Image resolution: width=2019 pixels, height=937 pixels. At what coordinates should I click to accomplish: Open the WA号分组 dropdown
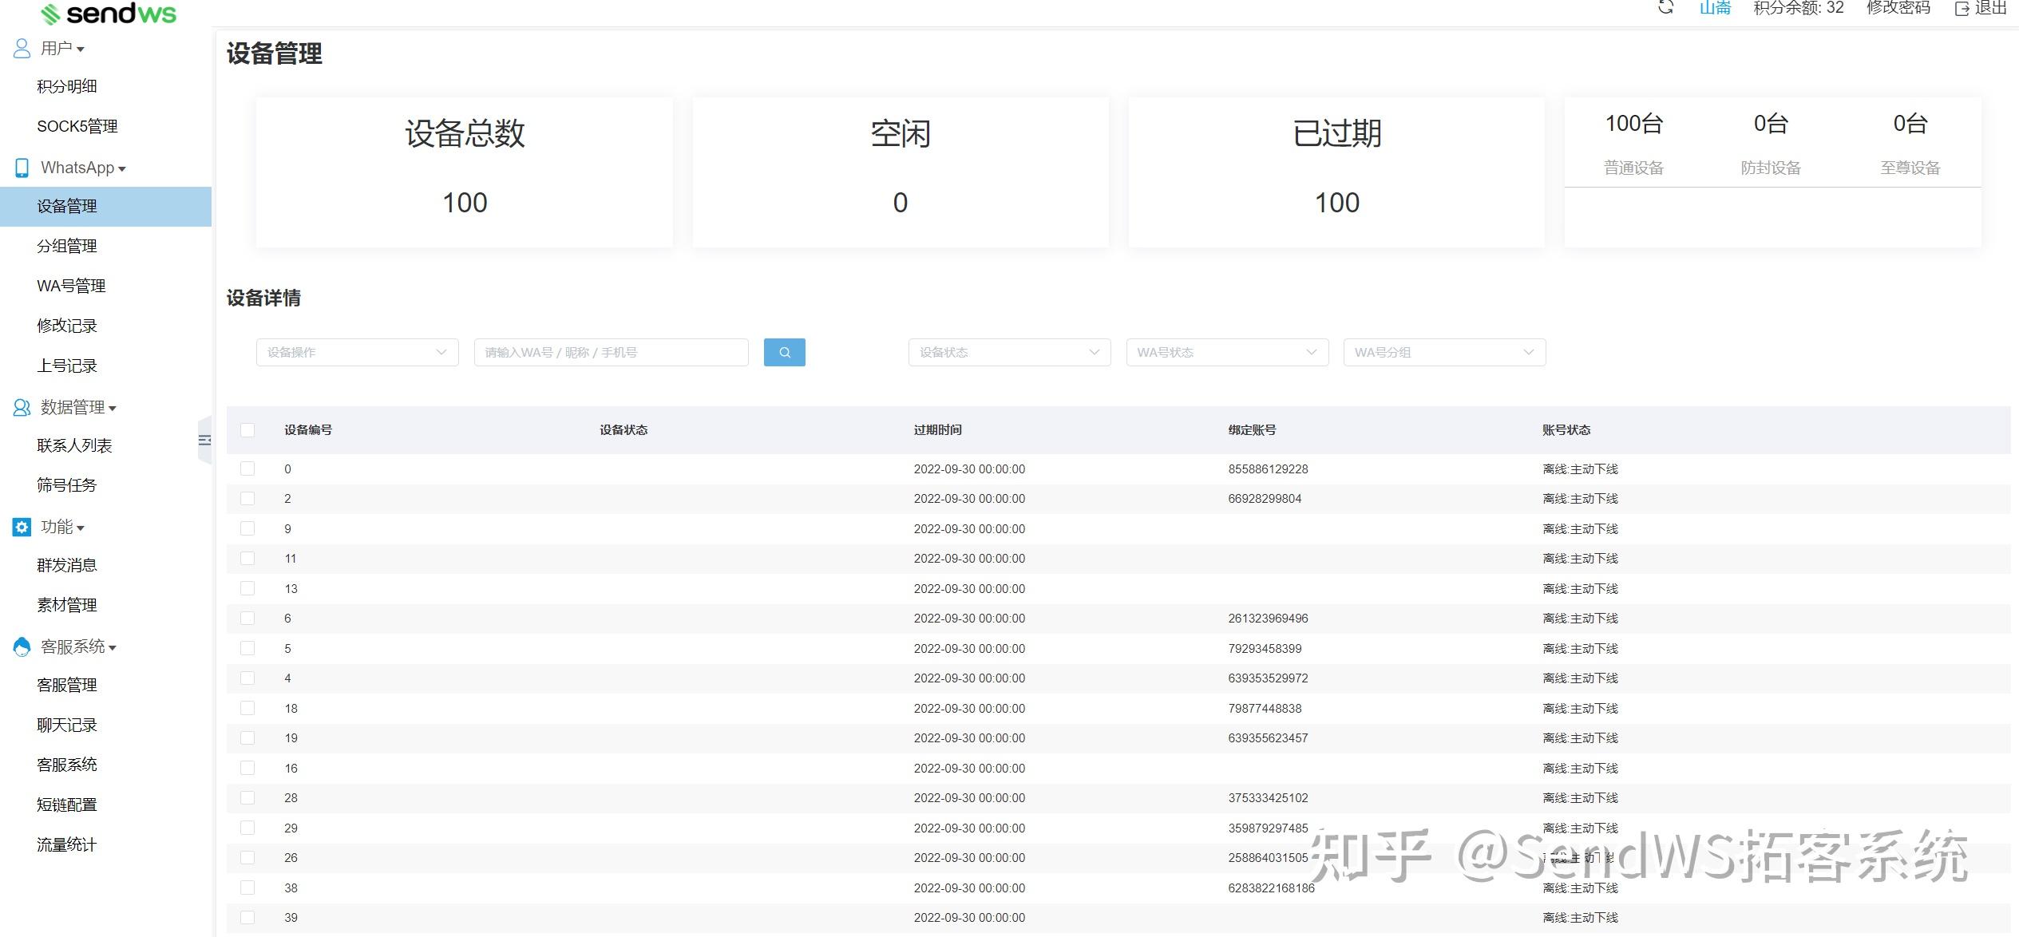(1444, 352)
